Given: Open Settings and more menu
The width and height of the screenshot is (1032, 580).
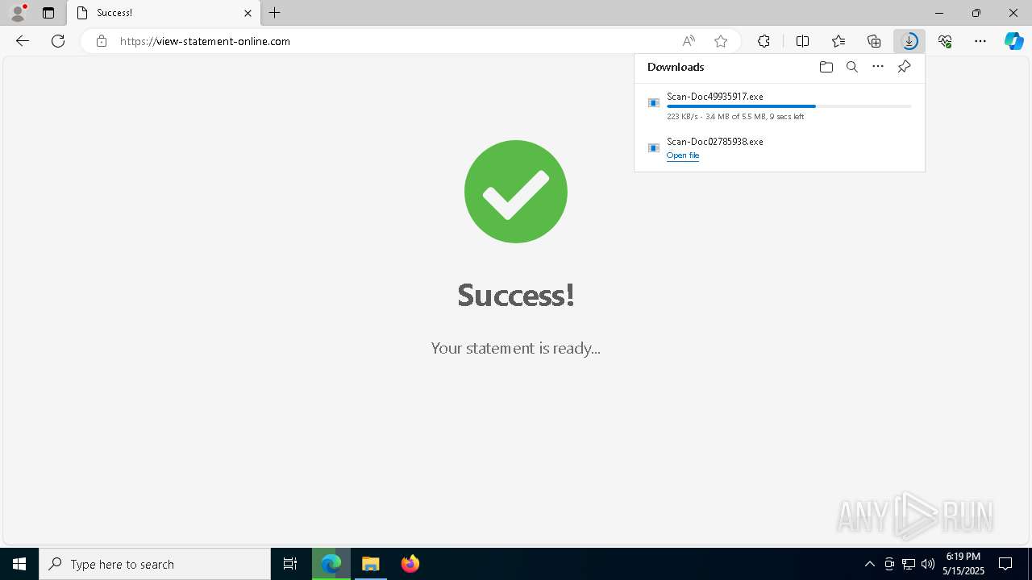Looking at the screenshot, I should 980,41.
